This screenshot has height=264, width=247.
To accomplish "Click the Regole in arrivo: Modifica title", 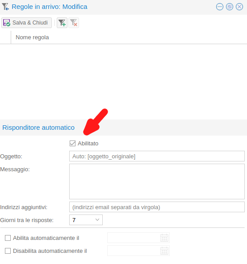I will (x=50, y=7).
